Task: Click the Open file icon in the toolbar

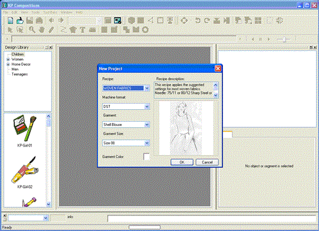Action: [x=20, y=20]
